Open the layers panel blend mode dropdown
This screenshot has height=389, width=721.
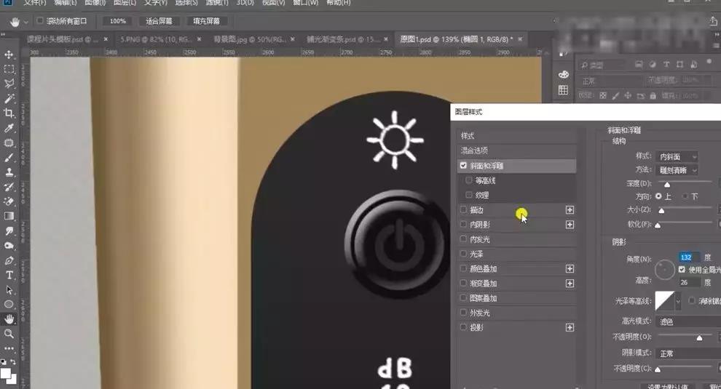point(610,81)
